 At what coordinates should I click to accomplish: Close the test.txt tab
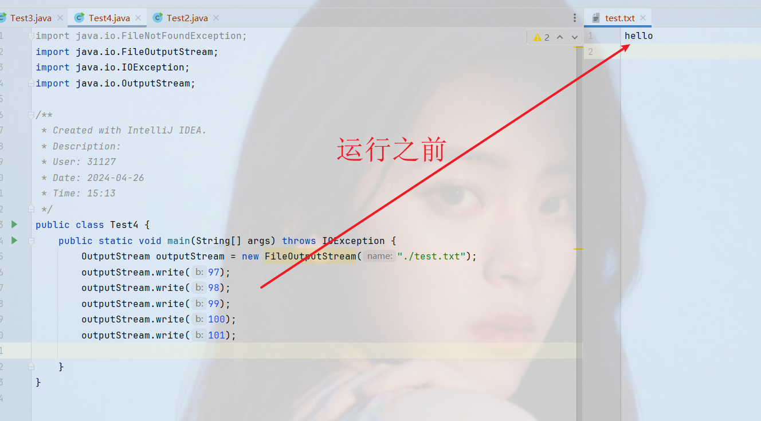point(643,18)
